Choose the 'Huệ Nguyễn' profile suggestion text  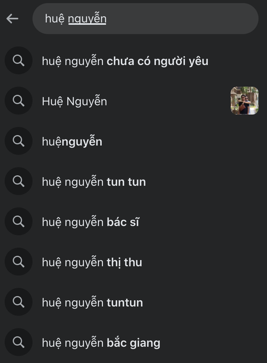click(75, 102)
